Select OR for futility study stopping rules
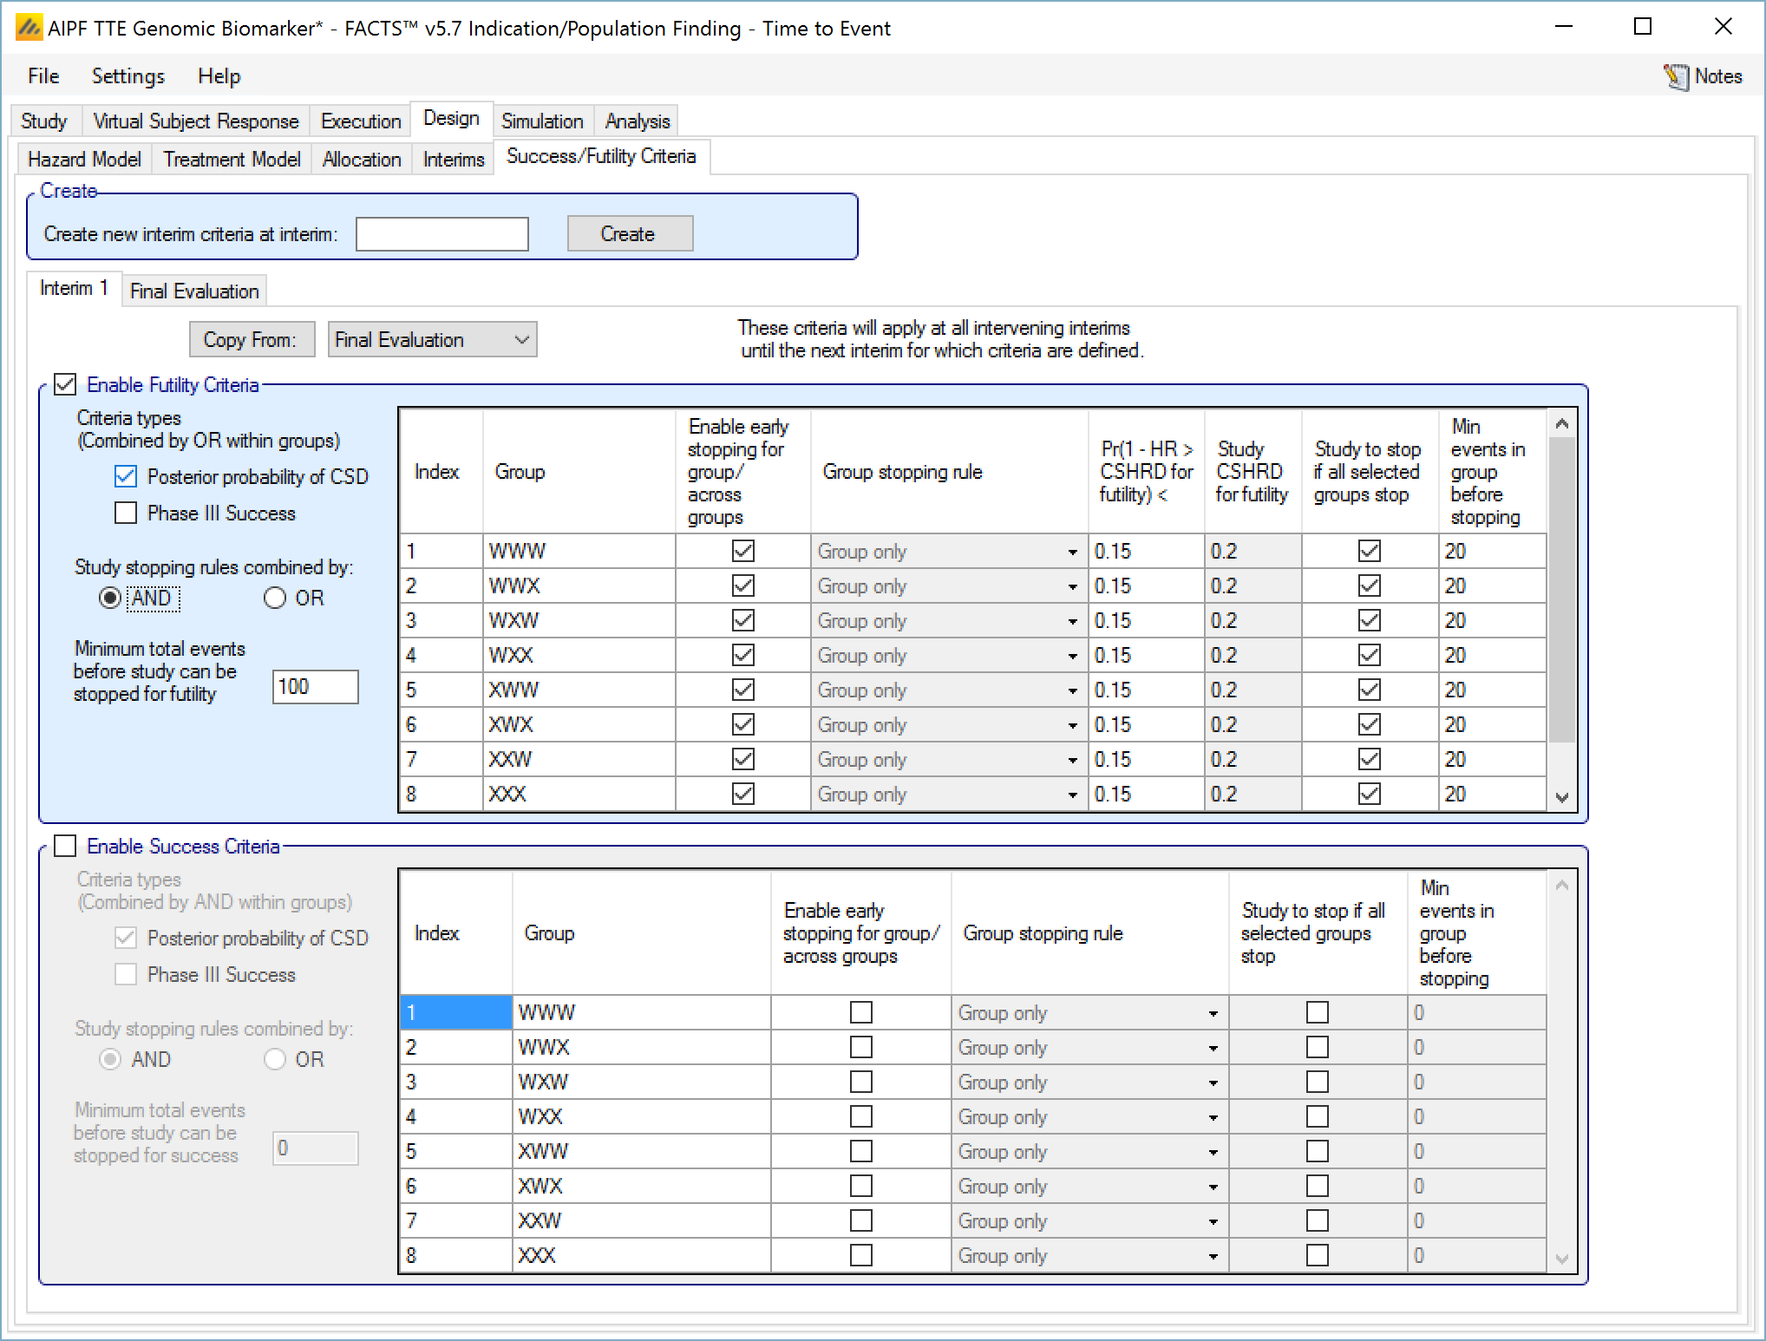Viewport: 1766px width, 1341px height. [275, 598]
